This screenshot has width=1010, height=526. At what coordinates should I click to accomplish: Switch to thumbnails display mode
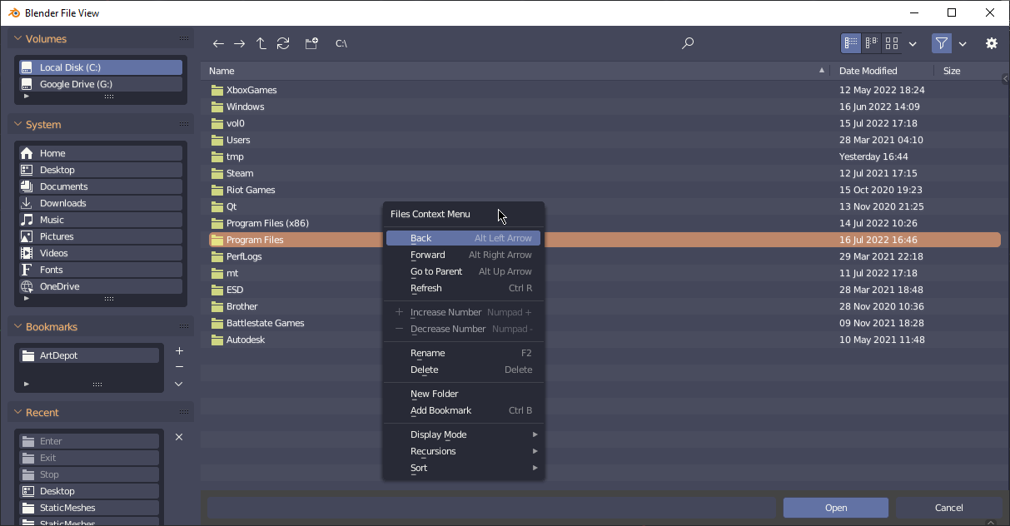click(x=892, y=43)
